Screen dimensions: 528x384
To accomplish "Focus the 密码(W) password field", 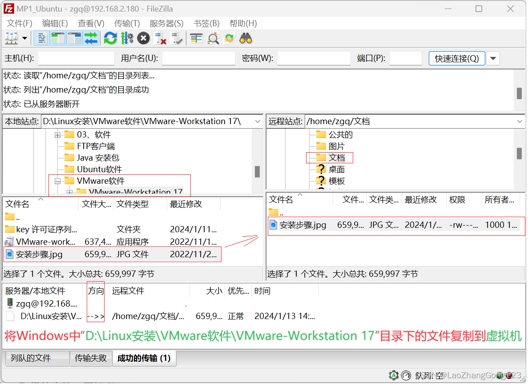I will click(314, 58).
